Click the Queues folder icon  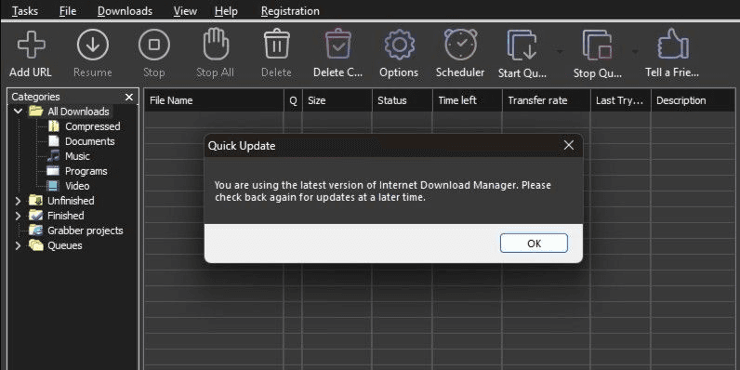pos(36,245)
